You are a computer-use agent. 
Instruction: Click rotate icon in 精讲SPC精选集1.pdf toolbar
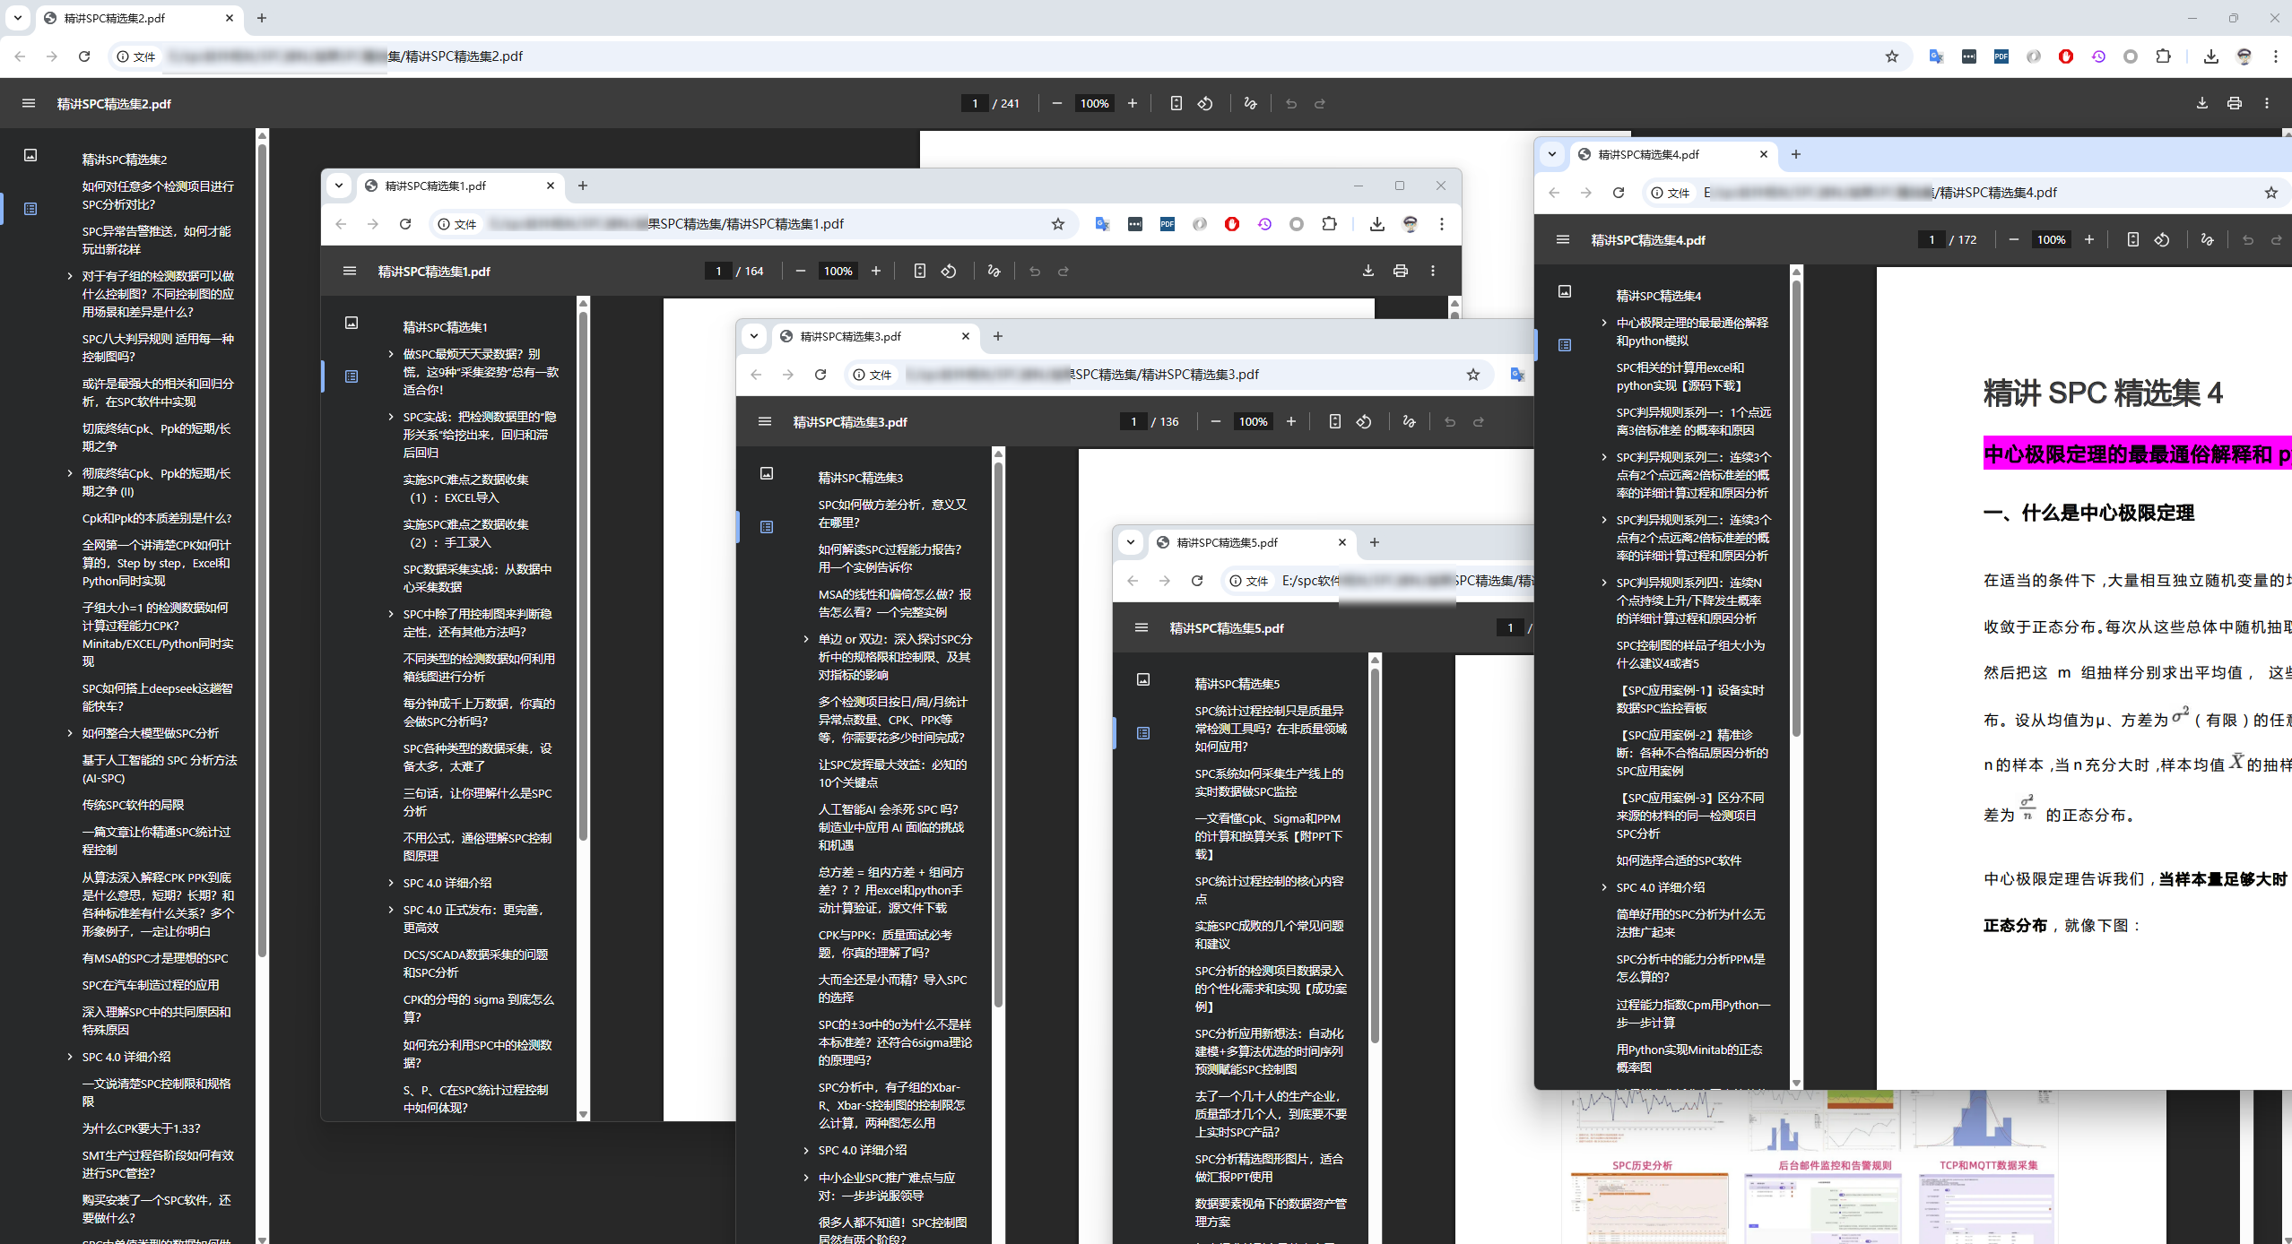(x=949, y=271)
